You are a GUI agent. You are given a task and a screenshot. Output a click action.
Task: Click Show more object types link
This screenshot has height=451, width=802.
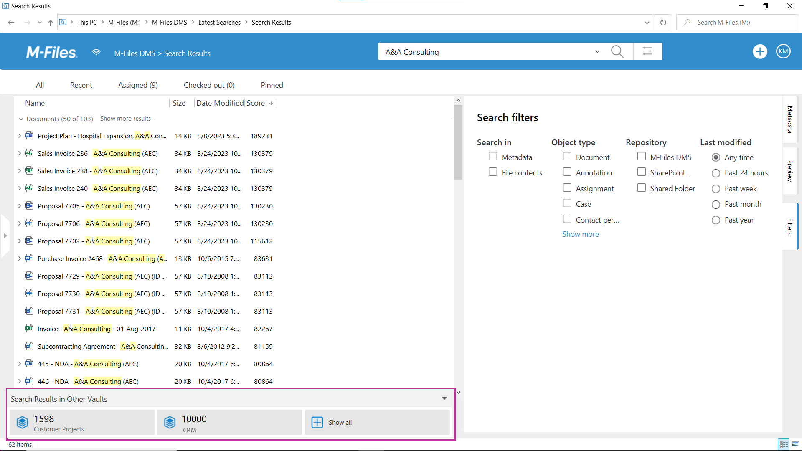click(580, 234)
